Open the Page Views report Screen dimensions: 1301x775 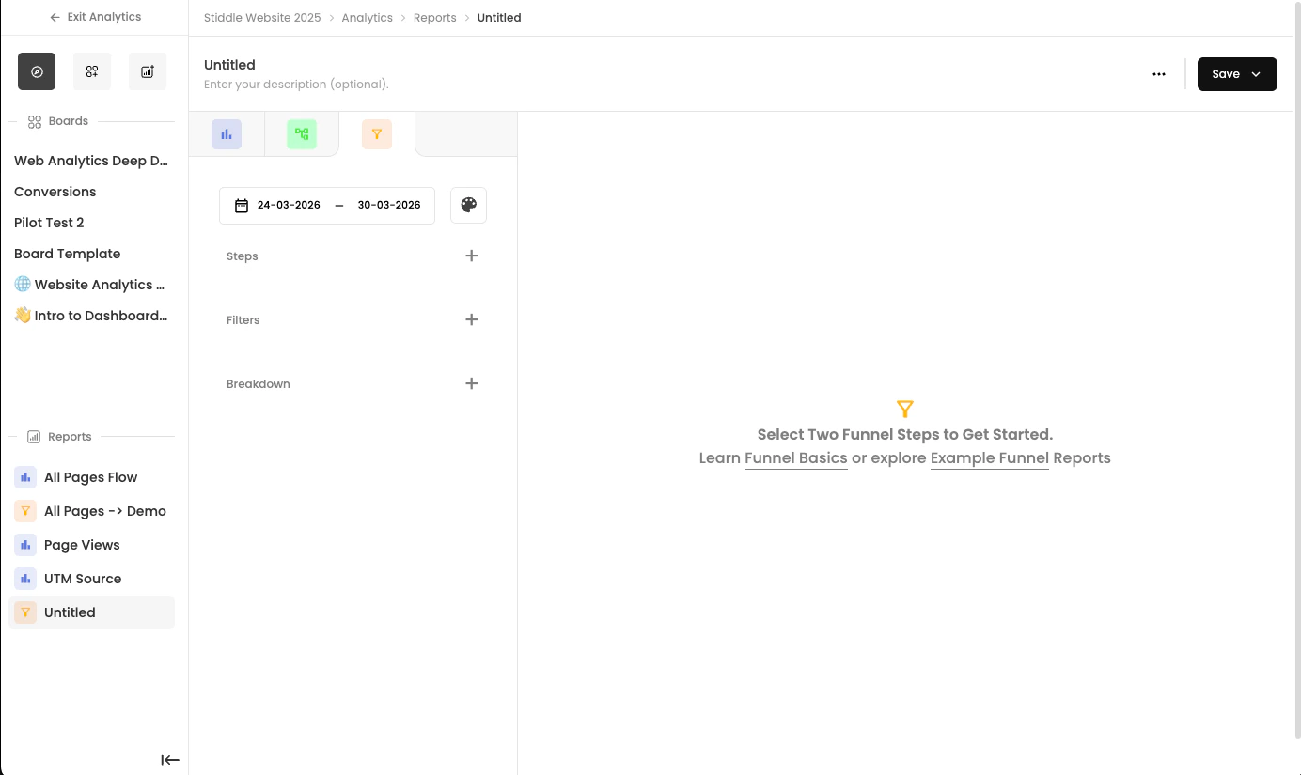(91, 545)
